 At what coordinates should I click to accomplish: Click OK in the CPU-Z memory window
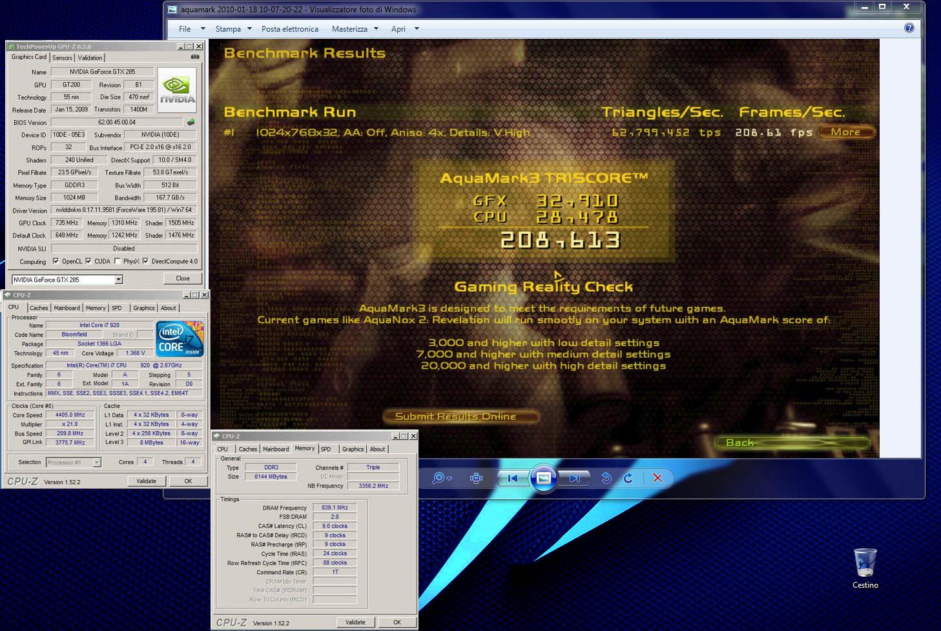(x=397, y=623)
